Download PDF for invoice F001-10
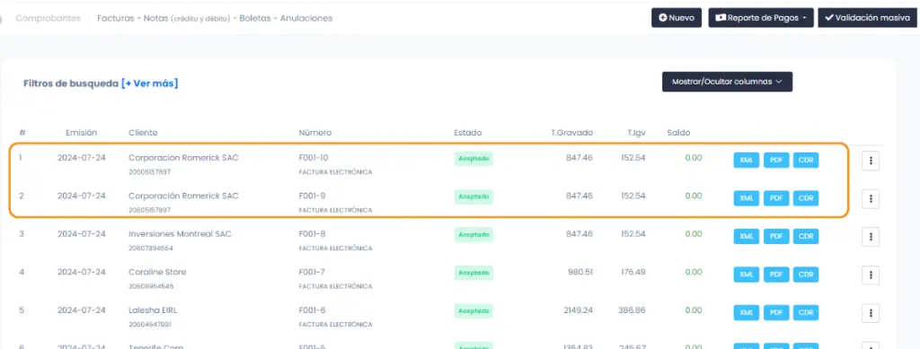Screen dimensions: 920x349 pyautogui.click(x=776, y=161)
